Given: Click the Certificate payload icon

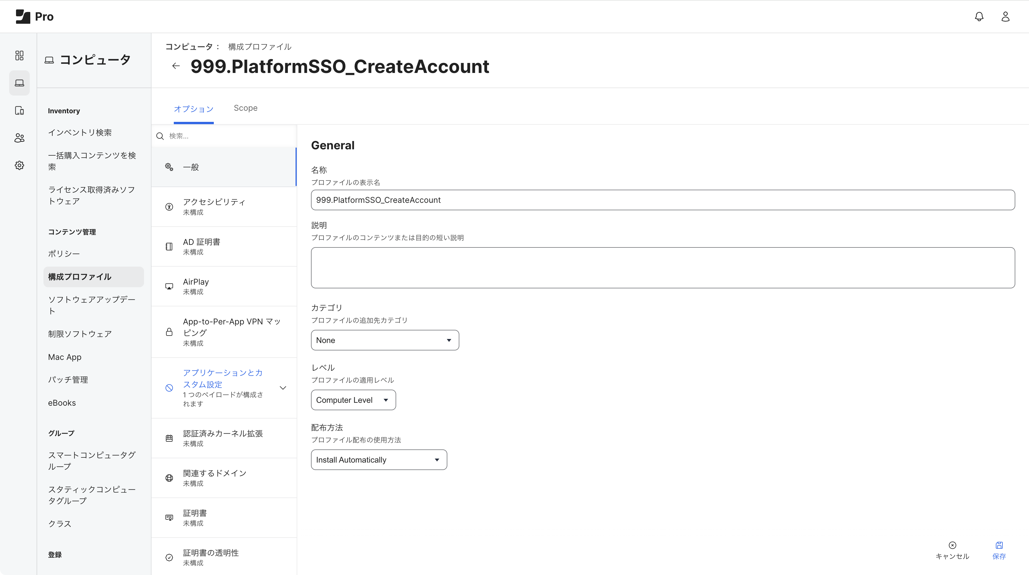Looking at the screenshot, I should tap(169, 517).
